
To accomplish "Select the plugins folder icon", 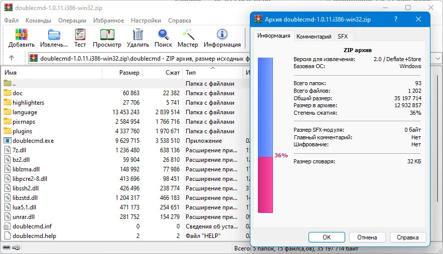I will tap(8, 131).
